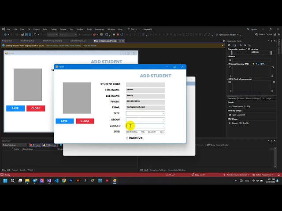Click the FIRSTNAME text field

145,90
